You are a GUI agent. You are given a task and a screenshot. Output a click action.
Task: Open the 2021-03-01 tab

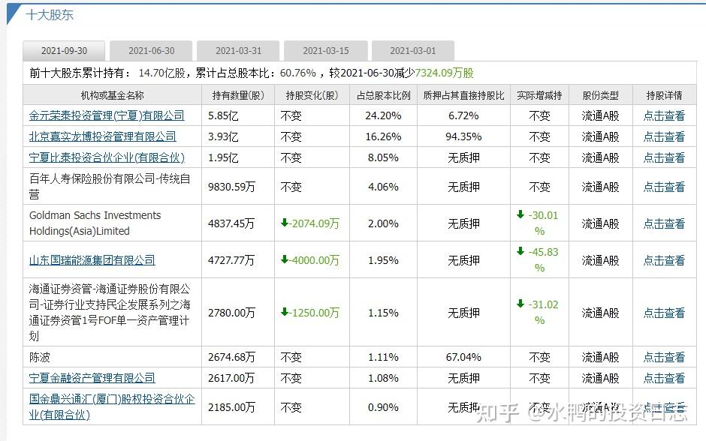[x=413, y=51]
